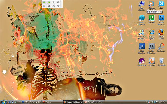Launch Internet Explorer from Quick Launch
The width and height of the screenshot is (167, 104).
coord(16,102)
